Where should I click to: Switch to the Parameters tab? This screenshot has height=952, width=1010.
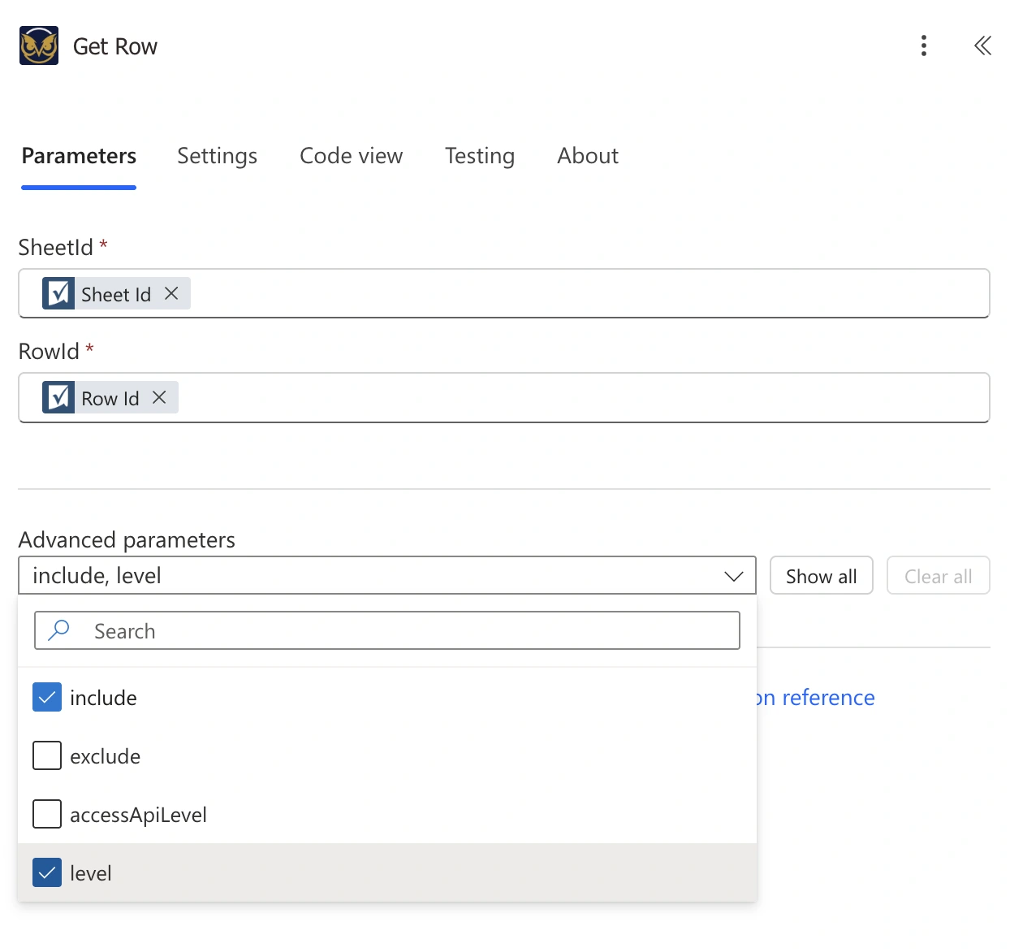tap(79, 156)
